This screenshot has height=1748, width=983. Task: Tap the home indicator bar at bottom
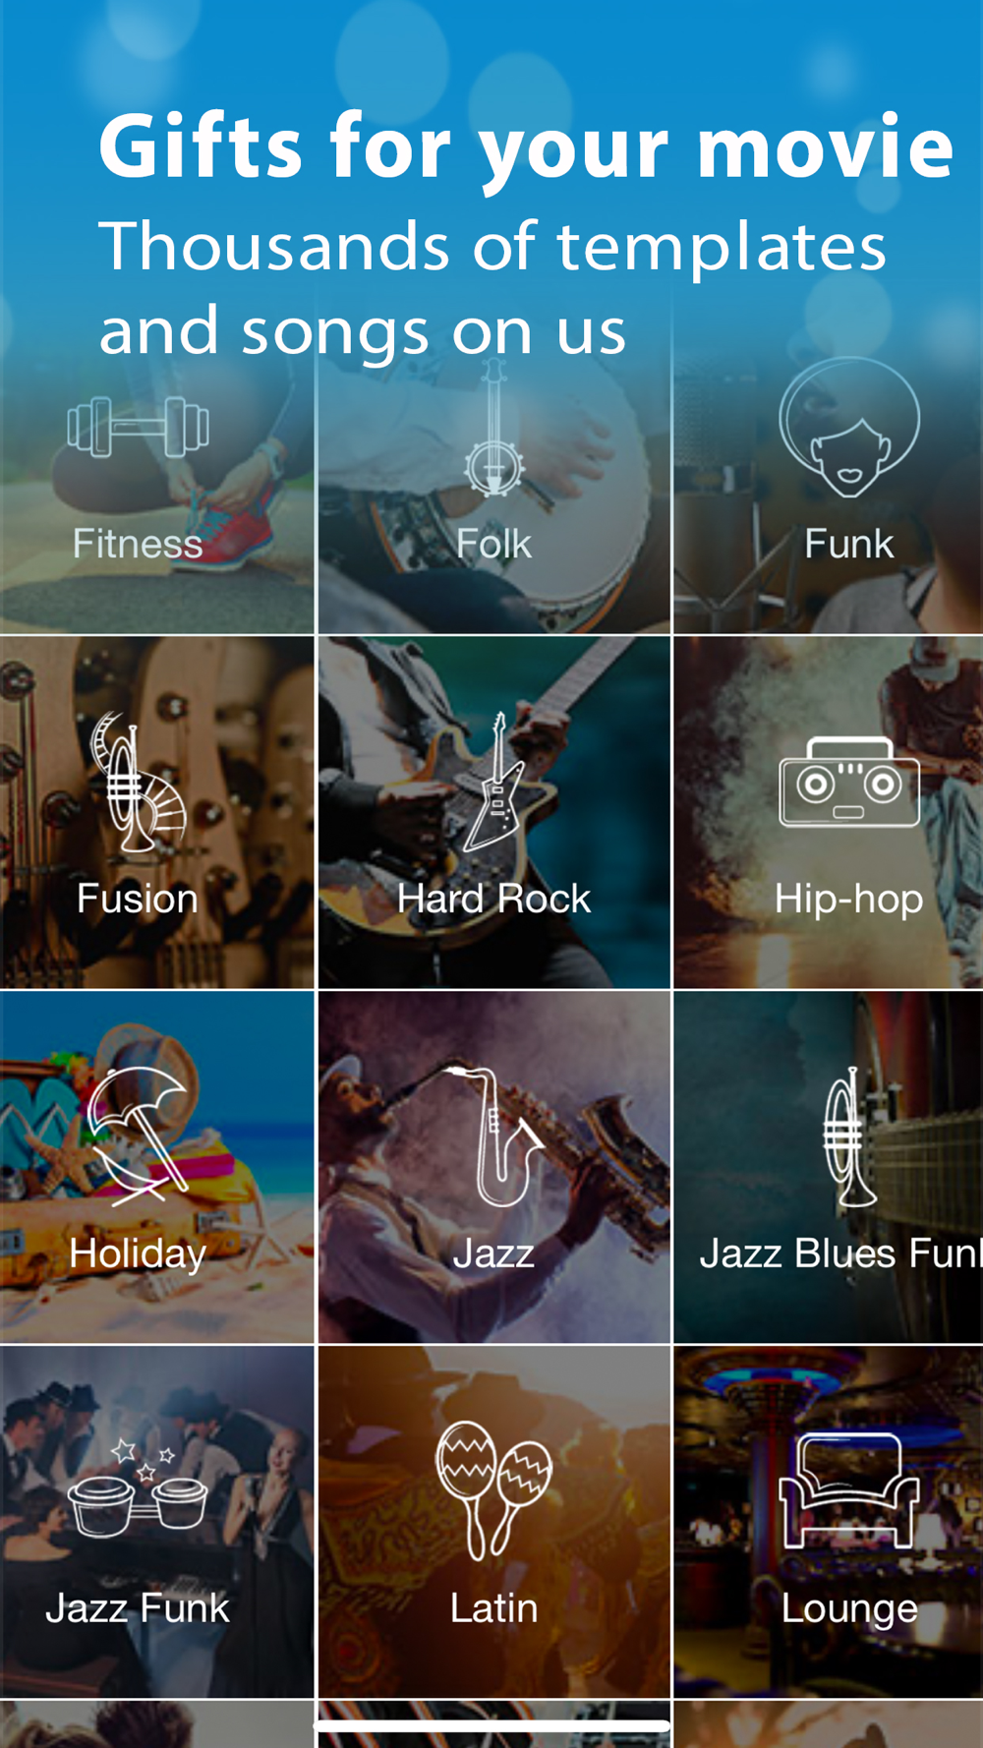pos(491,1725)
